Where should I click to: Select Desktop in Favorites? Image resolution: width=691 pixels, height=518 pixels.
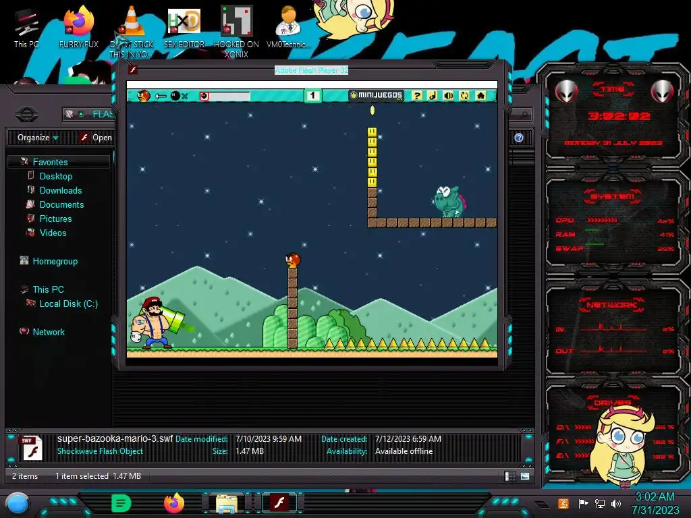[x=55, y=176]
